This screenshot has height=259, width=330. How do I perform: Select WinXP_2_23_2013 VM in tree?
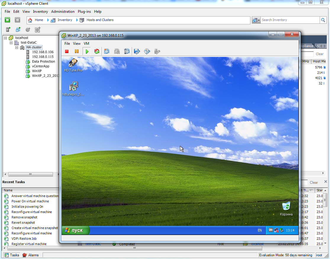[45, 76]
